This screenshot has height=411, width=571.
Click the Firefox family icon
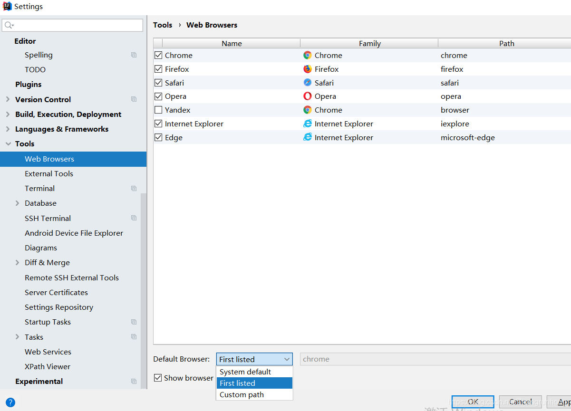tap(308, 69)
